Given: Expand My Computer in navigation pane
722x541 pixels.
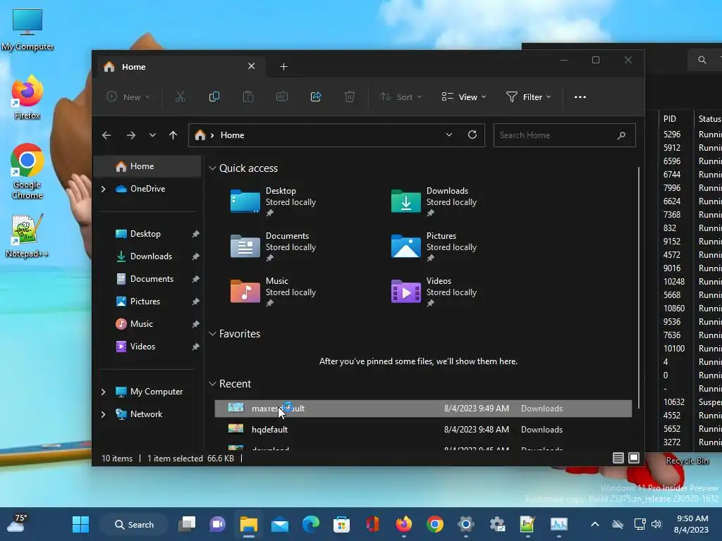Looking at the screenshot, I should [103, 392].
